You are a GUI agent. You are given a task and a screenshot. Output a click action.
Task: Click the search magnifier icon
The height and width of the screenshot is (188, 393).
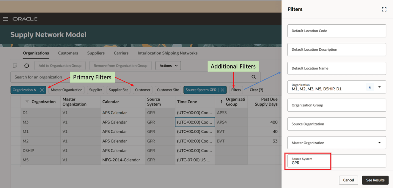tap(253, 77)
